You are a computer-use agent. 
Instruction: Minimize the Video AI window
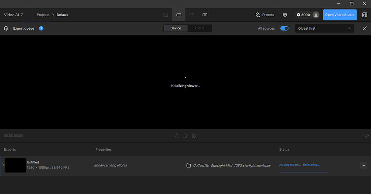pyautogui.click(x=339, y=3)
